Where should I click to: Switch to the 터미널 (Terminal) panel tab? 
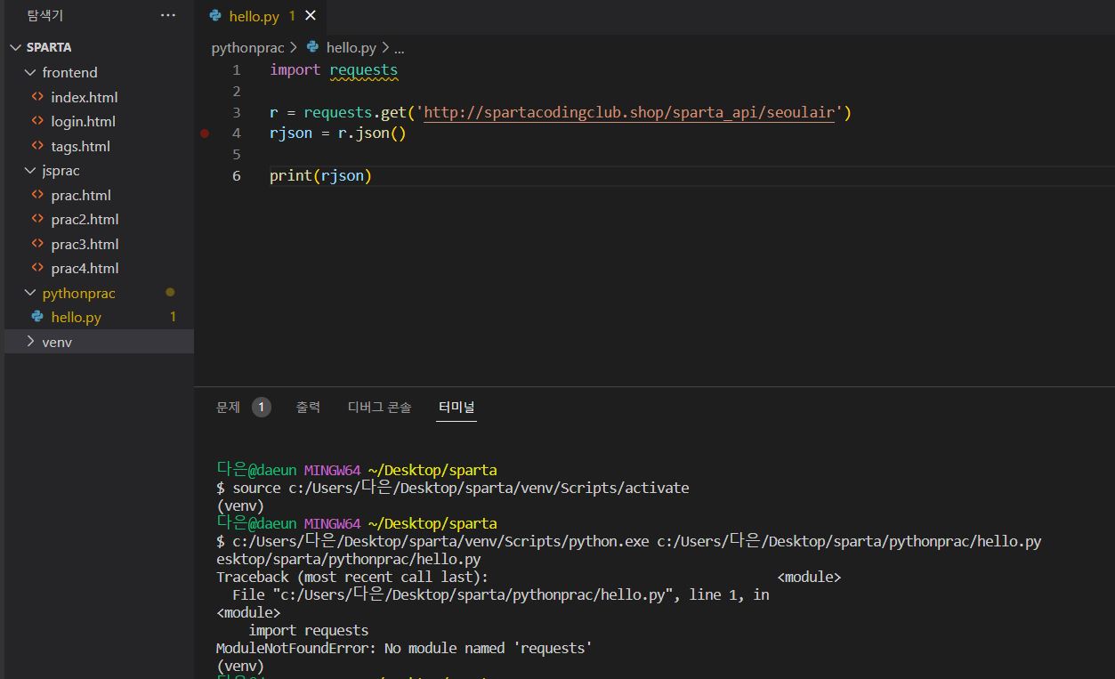point(457,407)
